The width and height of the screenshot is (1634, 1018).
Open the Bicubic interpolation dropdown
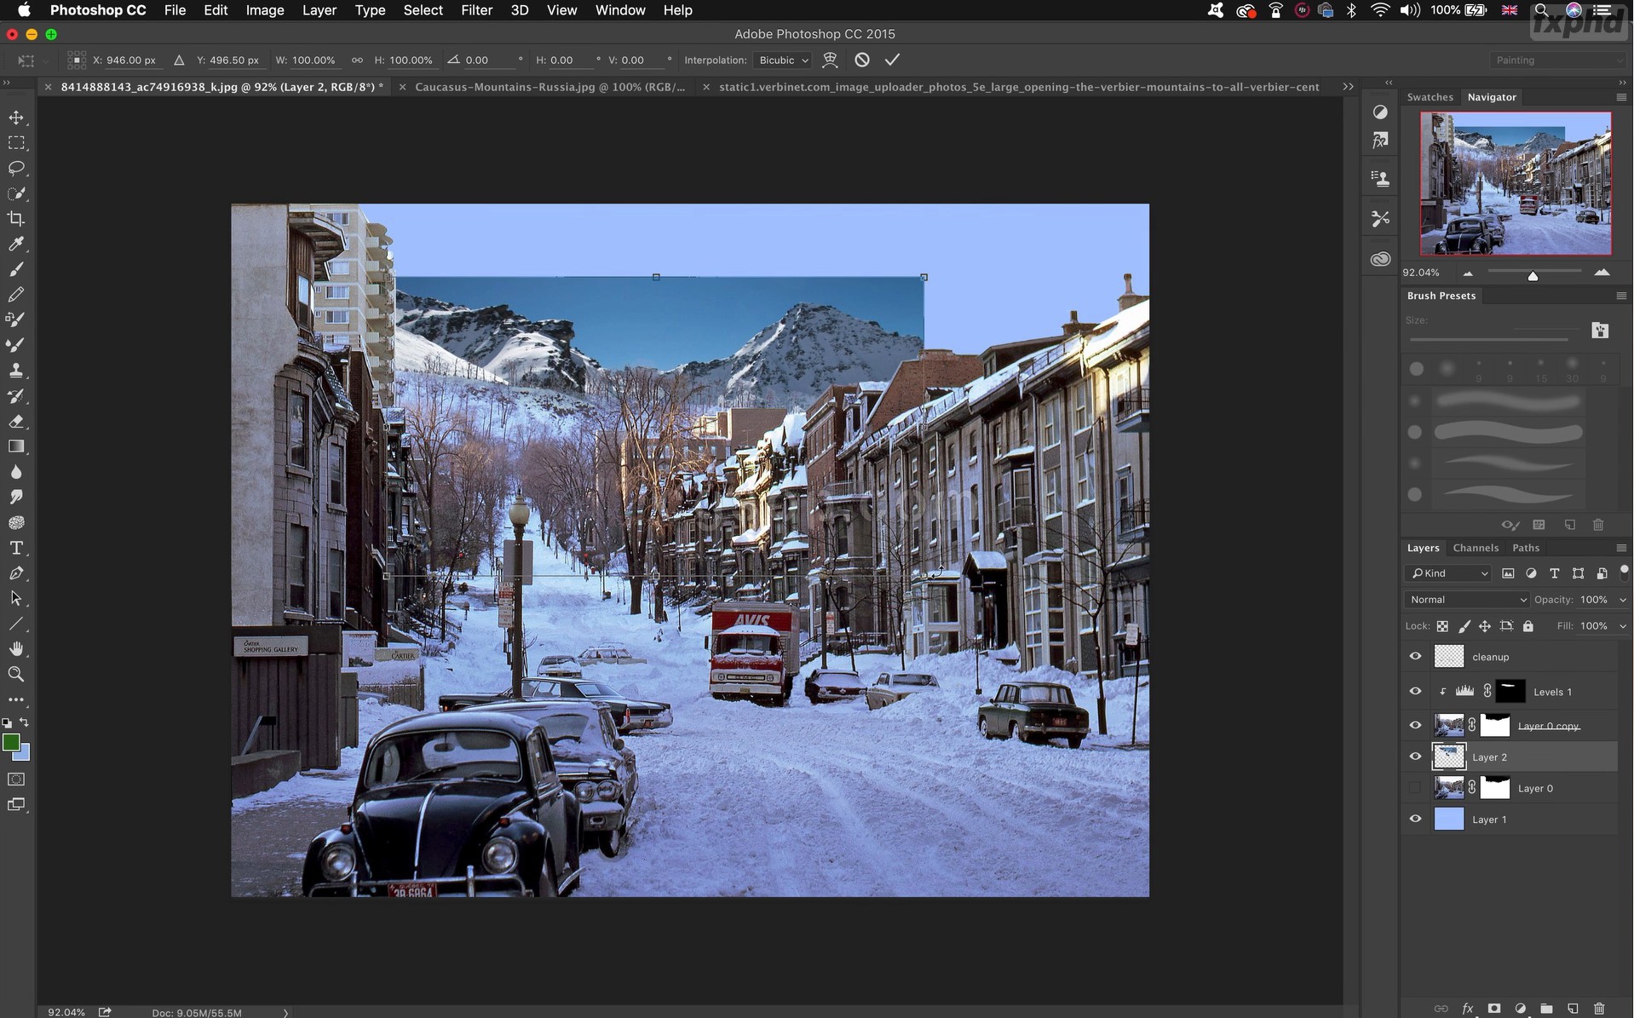[783, 60]
